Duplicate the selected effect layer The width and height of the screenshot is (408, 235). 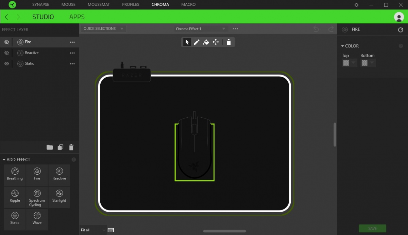pos(61,147)
